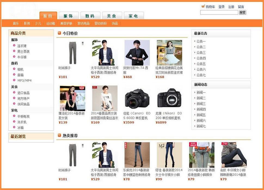Select 男士西装 category in sidebar
Viewport: 264px width, 190px height.
point(23,52)
